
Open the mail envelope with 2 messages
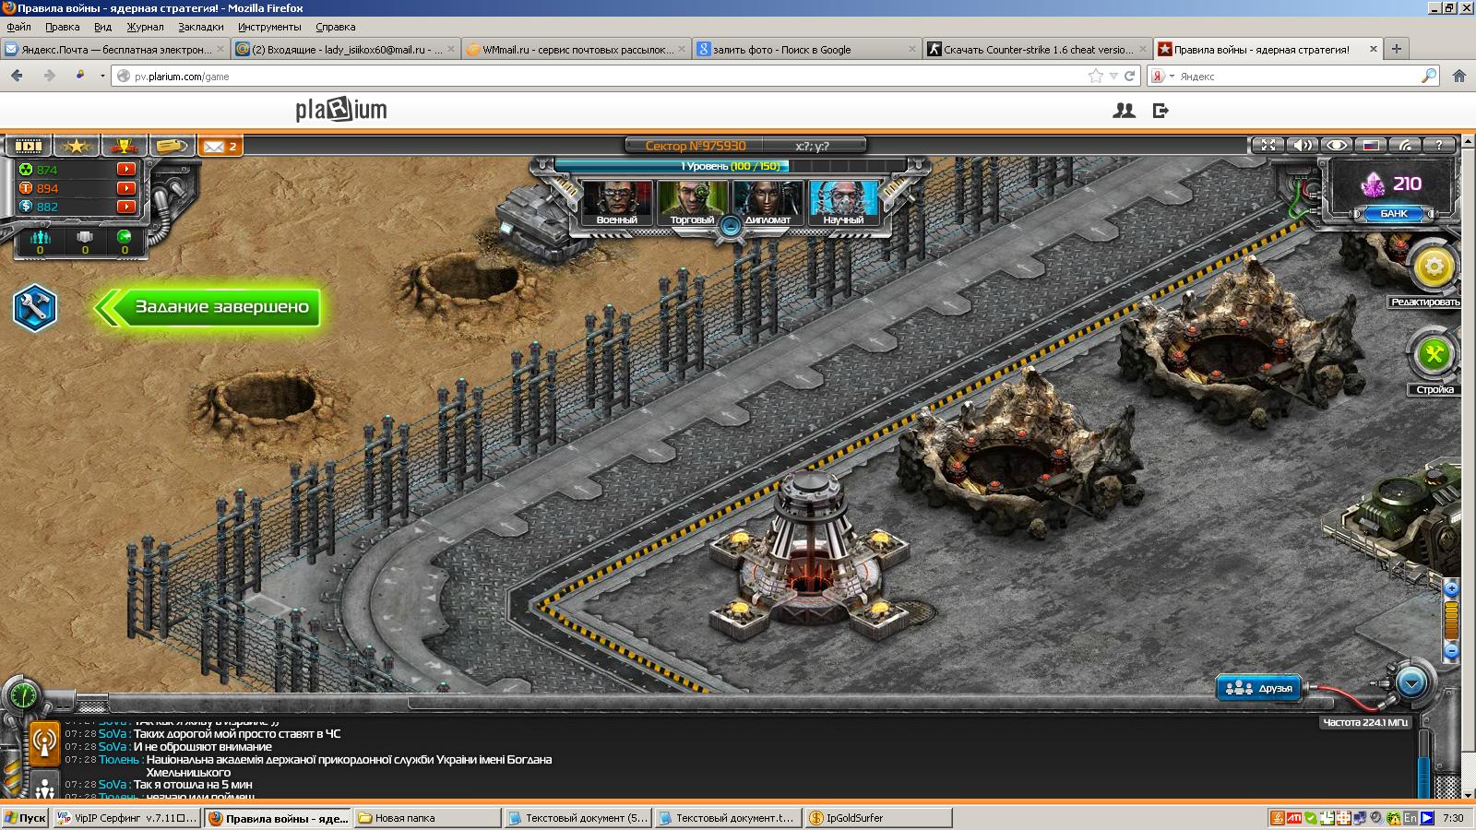pyautogui.click(x=220, y=146)
